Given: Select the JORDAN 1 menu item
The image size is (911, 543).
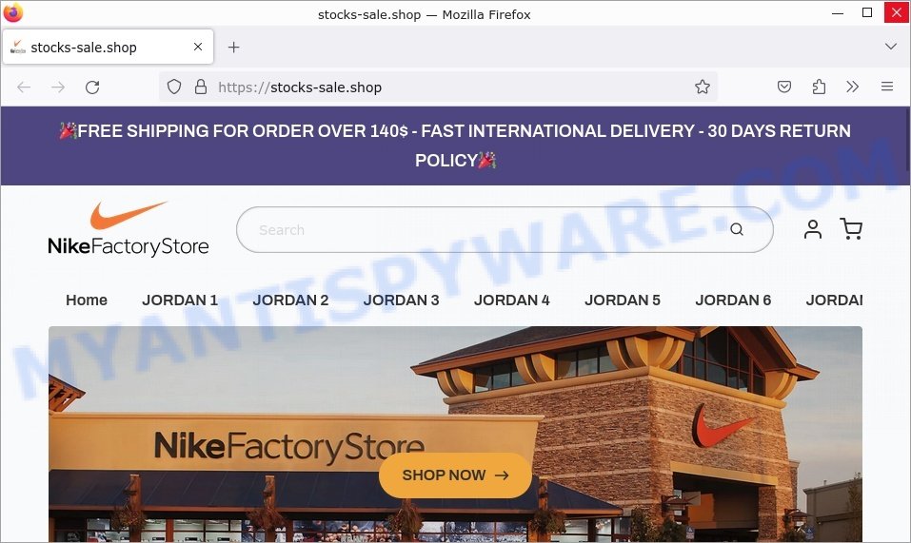Looking at the screenshot, I should coord(180,300).
